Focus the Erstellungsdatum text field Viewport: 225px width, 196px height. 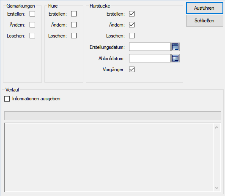coord(150,47)
